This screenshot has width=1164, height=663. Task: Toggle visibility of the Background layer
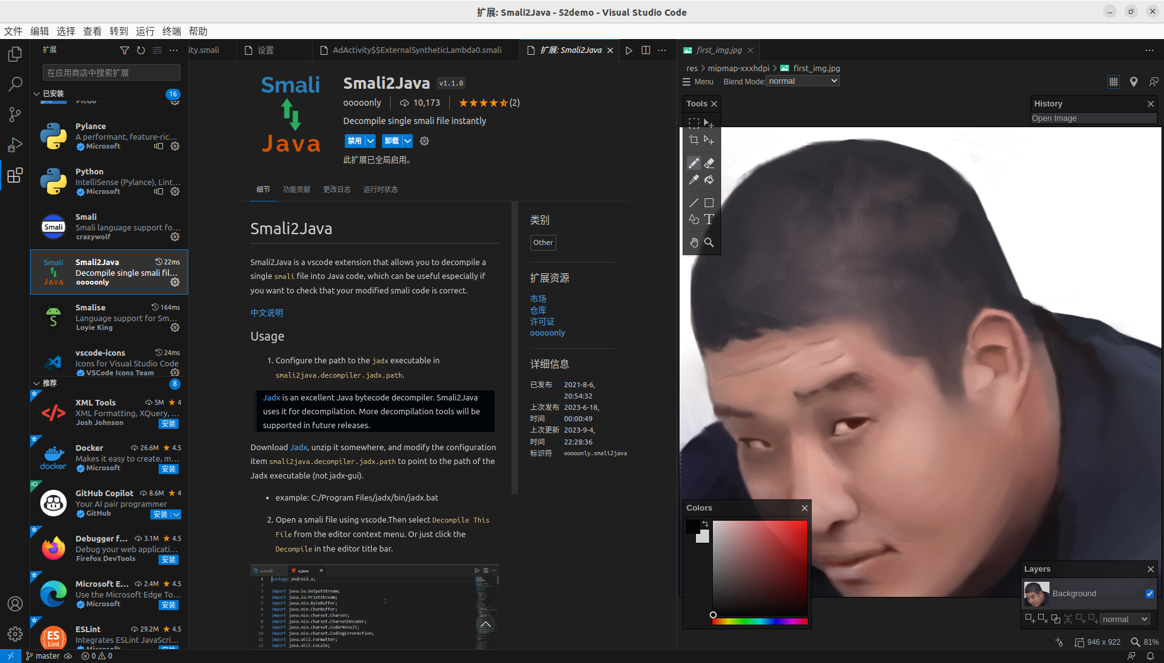1150,594
